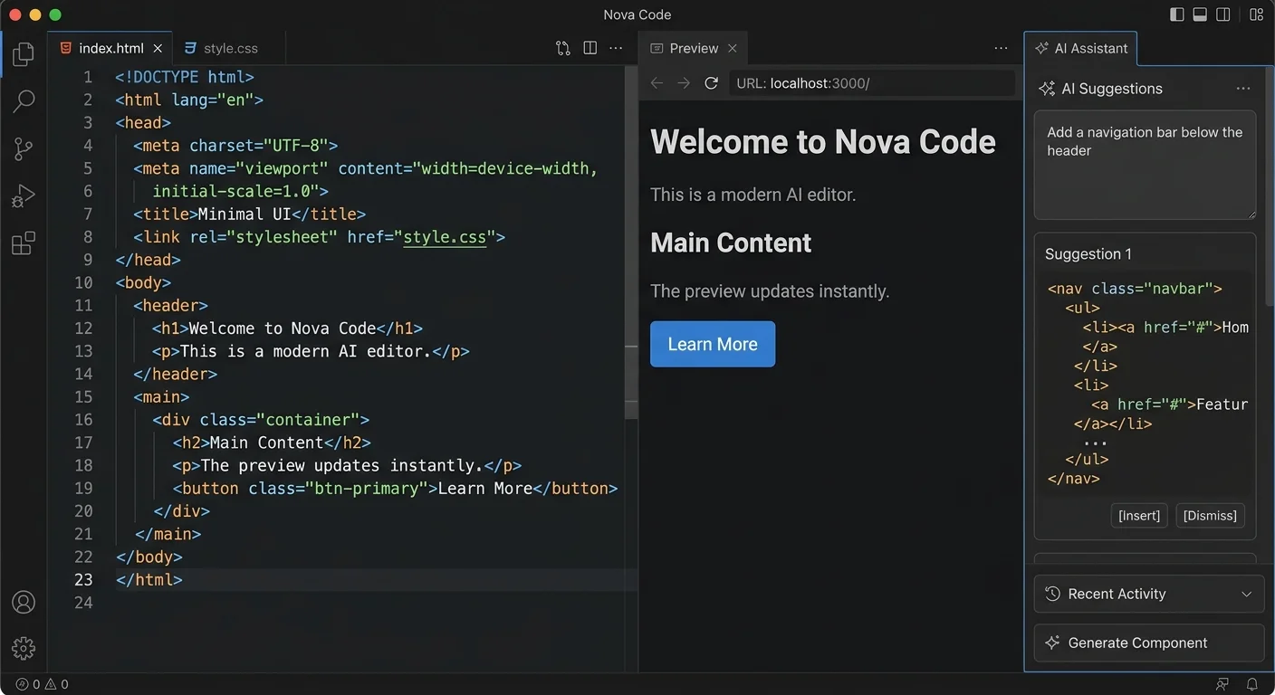The image size is (1275, 695).
Task: Click the opening <header> tag on line 11
Action: click(x=170, y=306)
